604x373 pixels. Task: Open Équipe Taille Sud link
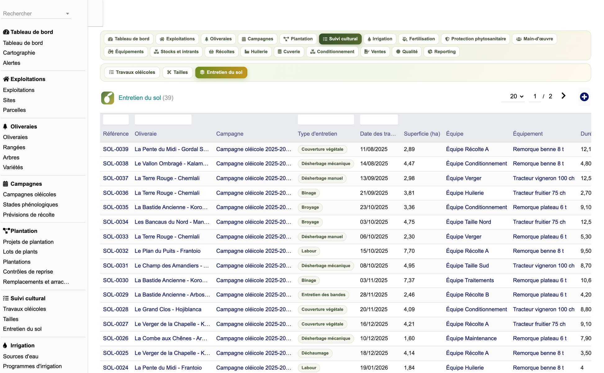467,266
